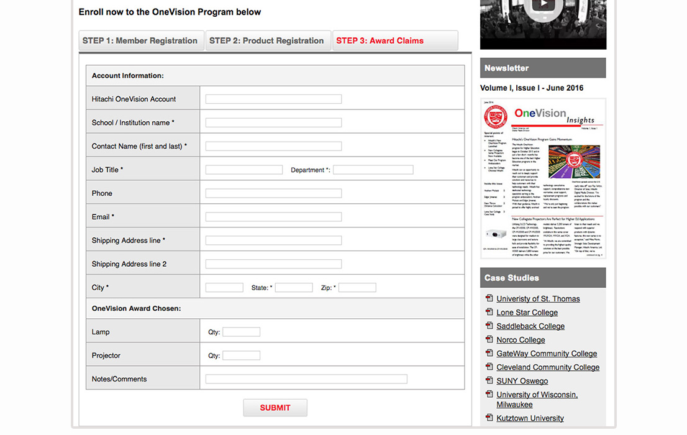Select the STEP 3: Award Claims tab
The width and height of the screenshot is (687, 435).
pyautogui.click(x=395, y=40)
